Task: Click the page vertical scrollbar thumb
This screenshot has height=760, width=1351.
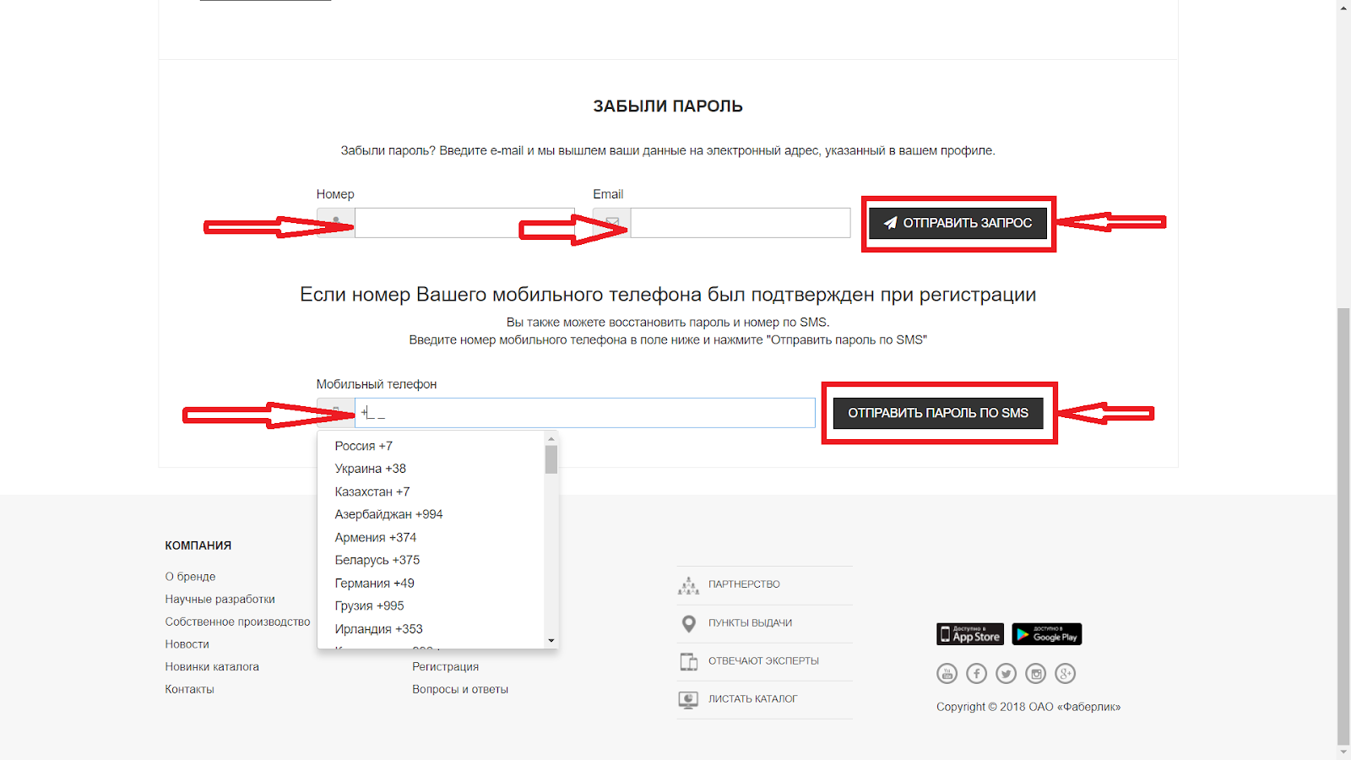Action: coord(1343,525)
